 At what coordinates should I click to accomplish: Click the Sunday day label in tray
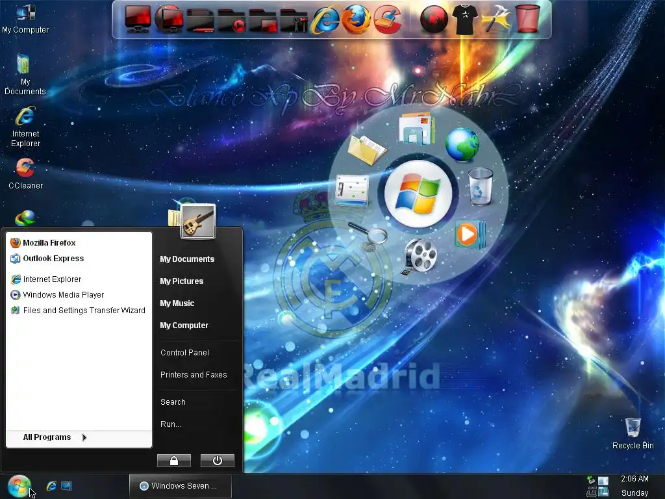(x=634, y=493)
